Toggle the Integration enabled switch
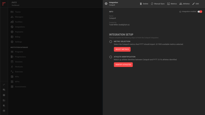The image size is (205, 115). pos(200,12)
